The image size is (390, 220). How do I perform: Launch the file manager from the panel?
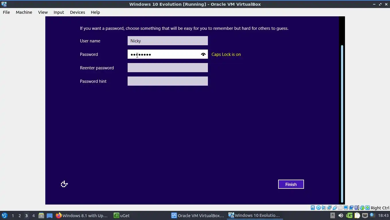coord(41,215)
